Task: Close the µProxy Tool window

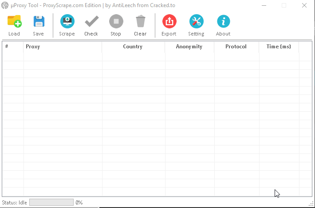Action: click(x=304, y=5)
